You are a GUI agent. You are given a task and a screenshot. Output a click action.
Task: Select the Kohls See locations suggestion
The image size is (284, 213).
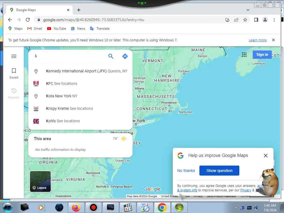[80, 121]
